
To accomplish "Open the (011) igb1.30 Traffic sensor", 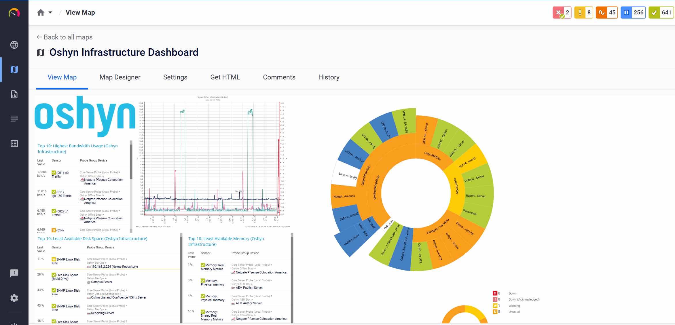I will 62,194.
